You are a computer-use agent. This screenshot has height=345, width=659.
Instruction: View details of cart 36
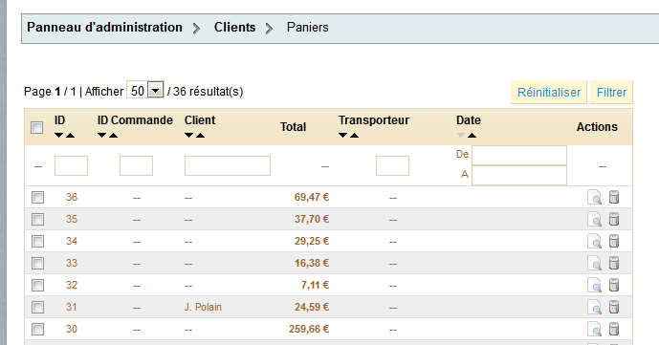(594, 197)
